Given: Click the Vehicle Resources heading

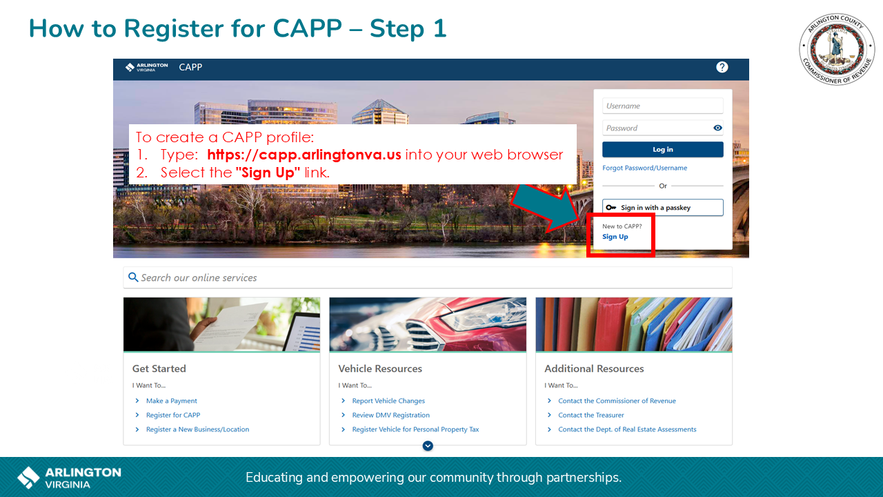Looking at the screenshot, I should tap(380, 369).
